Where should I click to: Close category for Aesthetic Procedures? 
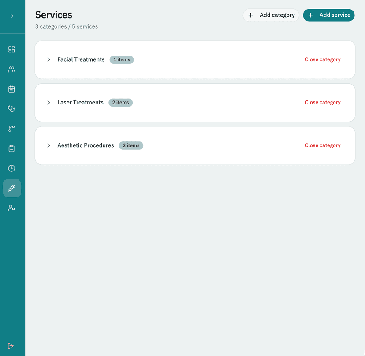[323, 145]
